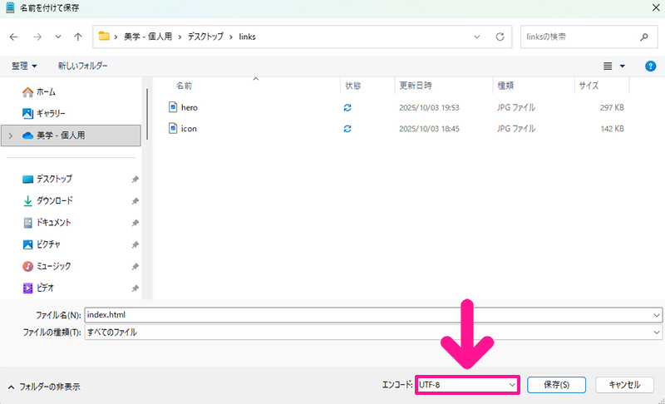Click the Refresh folder icon
Screen dimensions: 665x404
pos(500,37)
